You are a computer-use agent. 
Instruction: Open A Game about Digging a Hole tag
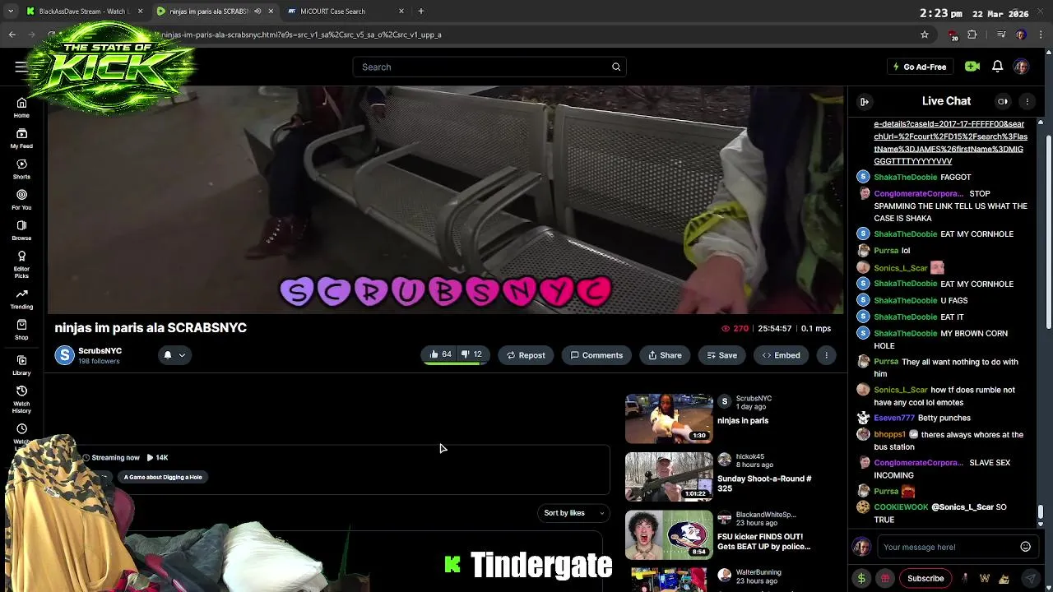tap(163, 477)
